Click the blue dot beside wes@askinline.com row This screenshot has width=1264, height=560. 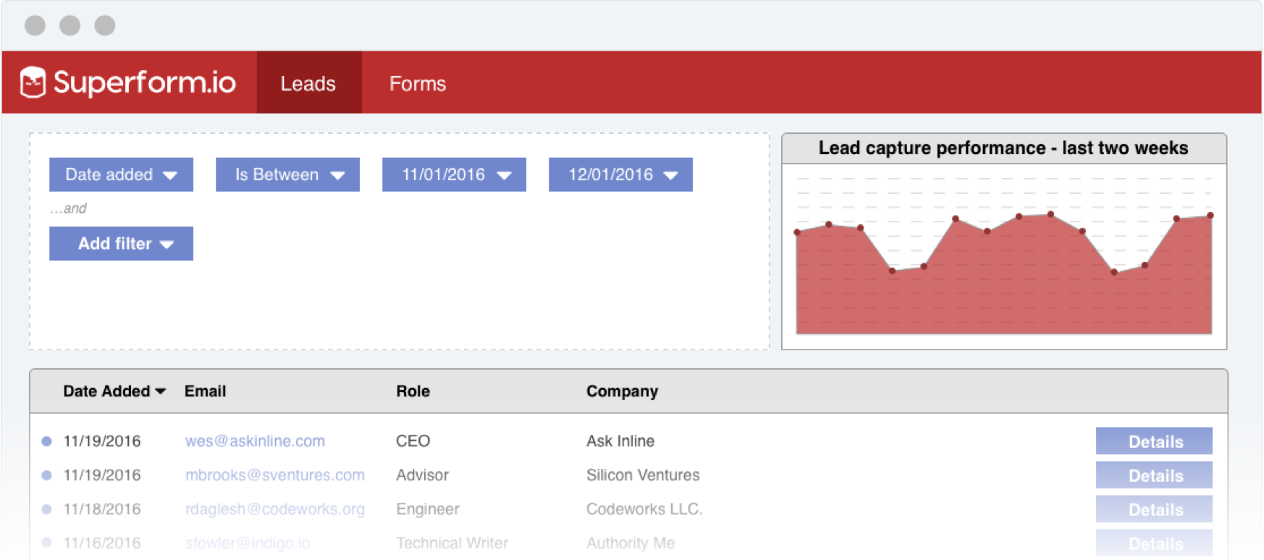click(x=47, y=441)
